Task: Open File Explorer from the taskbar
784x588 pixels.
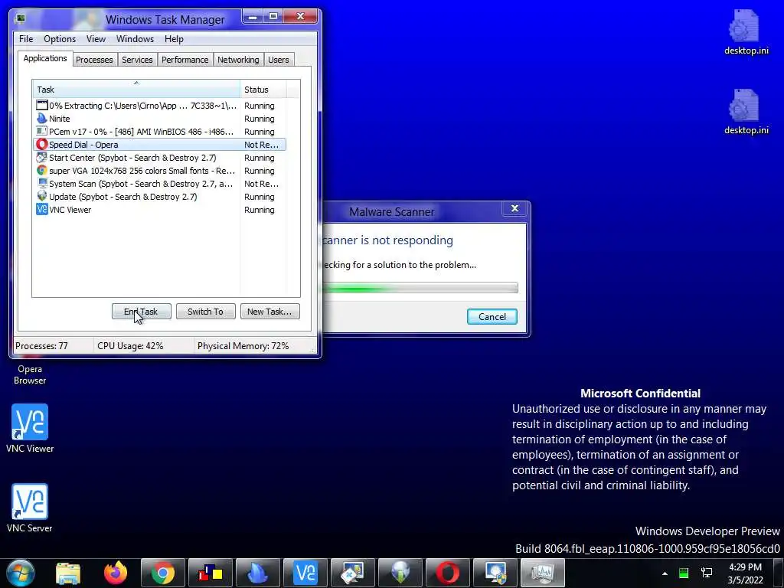Action: (68, 573)
